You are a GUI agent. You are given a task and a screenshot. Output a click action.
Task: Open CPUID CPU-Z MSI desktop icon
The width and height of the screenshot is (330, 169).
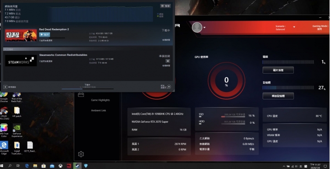[x=4, y=114]
